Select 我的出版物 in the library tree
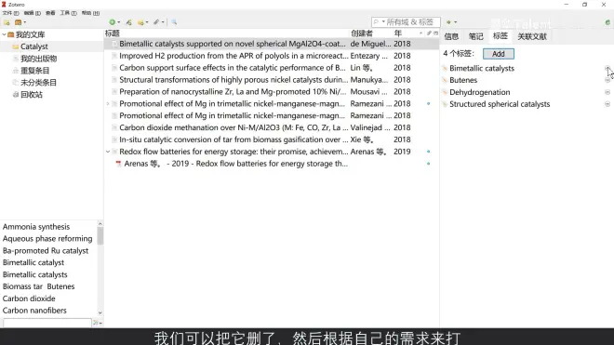This screenshot has height=345, width=614. point(38,59)
